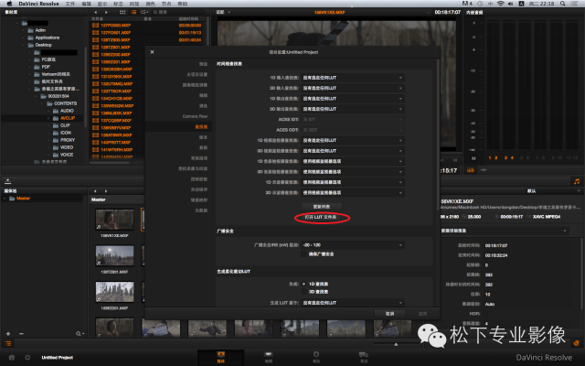This screenshot has width=585, height=366.
Task: Click the import icon above media pool
Action: pyautogui.click(x=8, y=181)
